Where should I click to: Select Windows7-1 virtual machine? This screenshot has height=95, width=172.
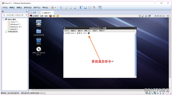tap(15, 24)
